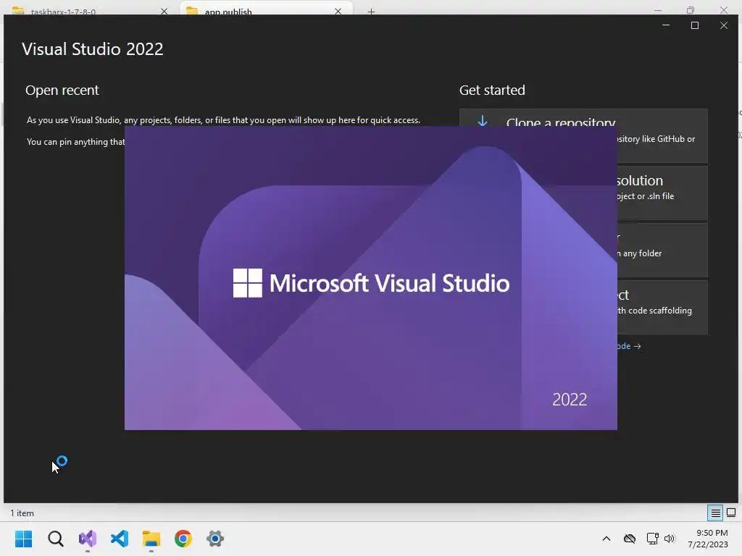Open network status tray icon
Viewport: 742px width, 556px height.
tap(653, 539)
